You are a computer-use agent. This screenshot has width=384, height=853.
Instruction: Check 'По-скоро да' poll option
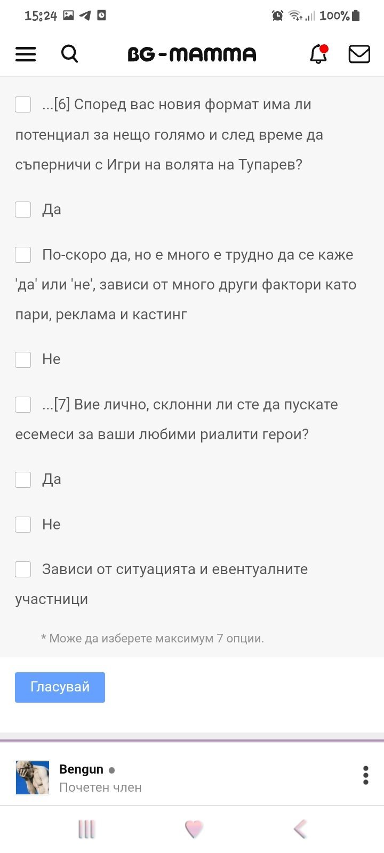pos(23,255)
